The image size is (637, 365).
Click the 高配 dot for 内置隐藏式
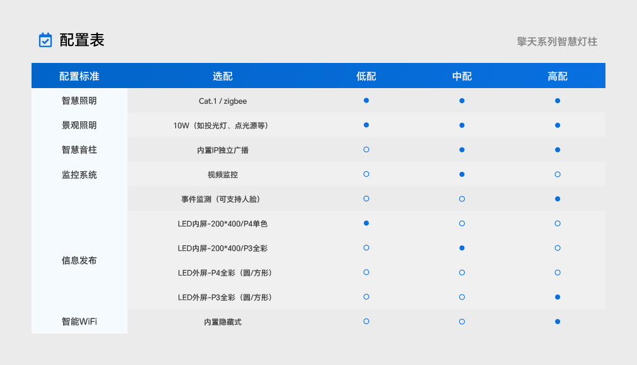(558, 322)
